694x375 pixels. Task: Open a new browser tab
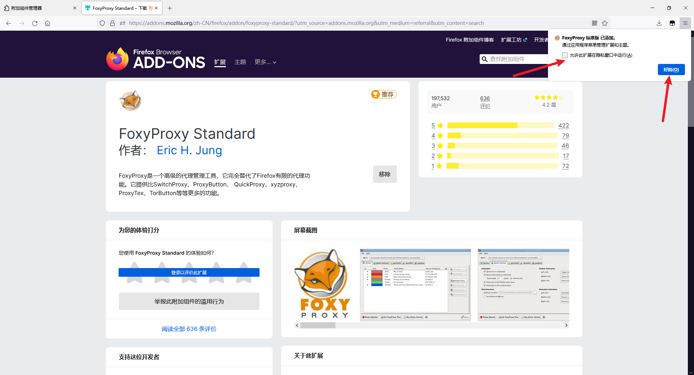point(170,8)
